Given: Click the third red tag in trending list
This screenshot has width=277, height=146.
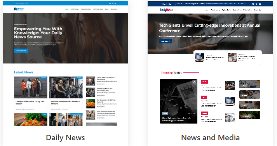Looking at the screenshot, I should [204, 113].
